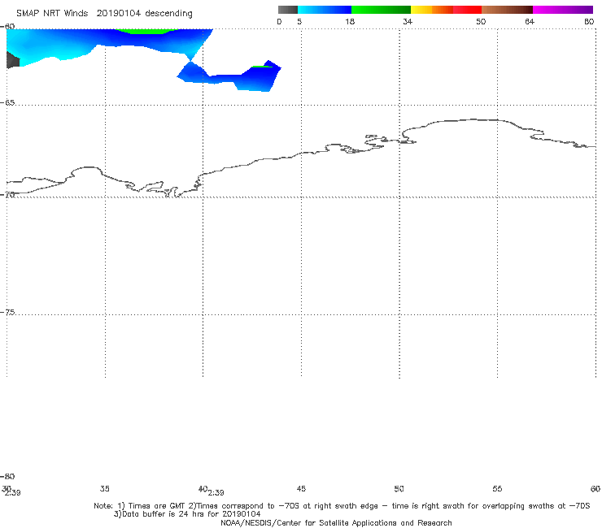
Task: Click the date "20190104" in the title
Action: pyautogui.click(x=118, y=13)
